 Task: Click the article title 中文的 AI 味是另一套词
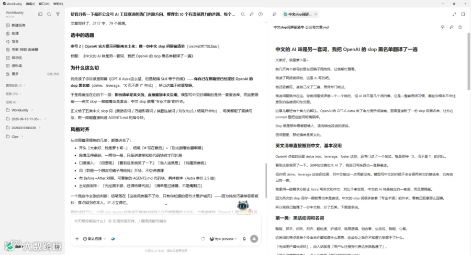click(x=346, y=49)
